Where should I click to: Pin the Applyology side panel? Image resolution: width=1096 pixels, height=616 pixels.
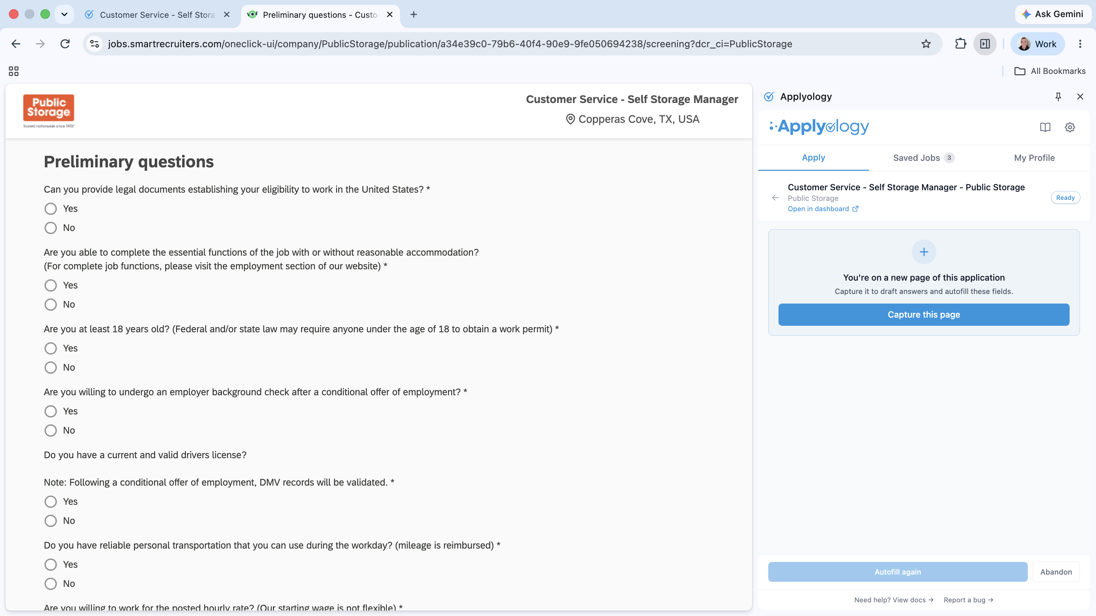[1058, 97]
